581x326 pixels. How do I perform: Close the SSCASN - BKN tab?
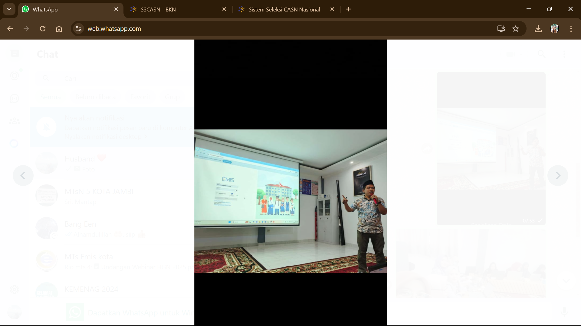[x=224, y=9]
